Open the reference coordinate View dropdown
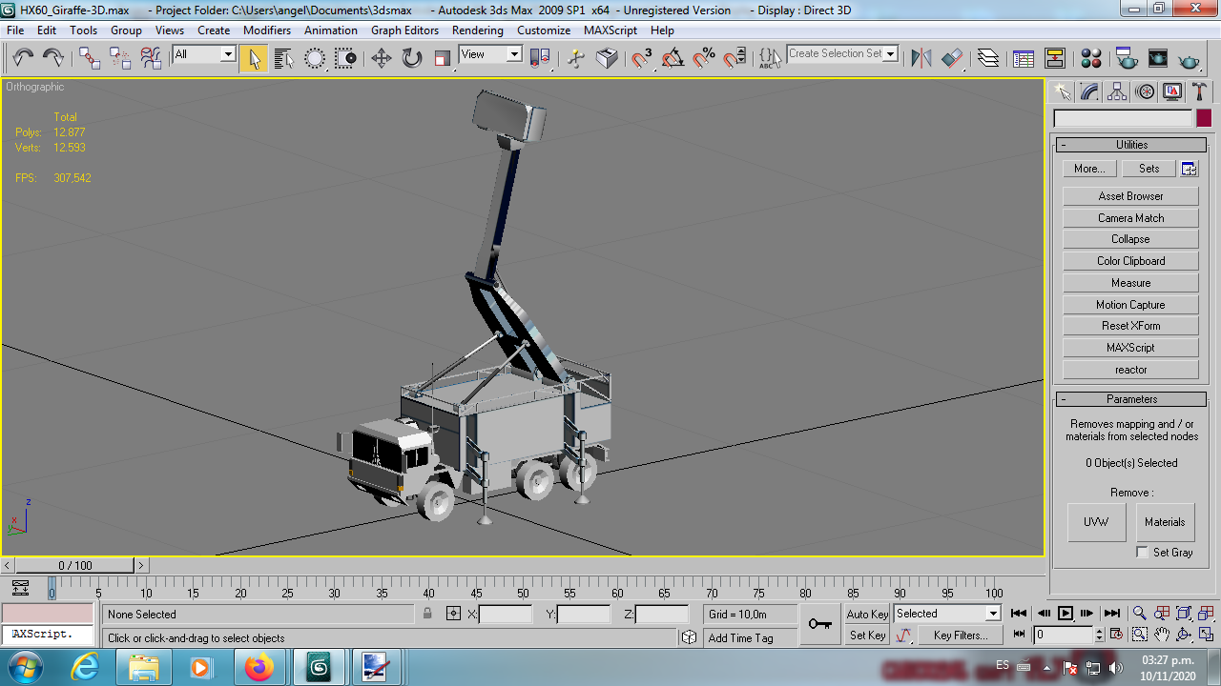This screenshot has width=1221, height=686. (x=514, y=54)
